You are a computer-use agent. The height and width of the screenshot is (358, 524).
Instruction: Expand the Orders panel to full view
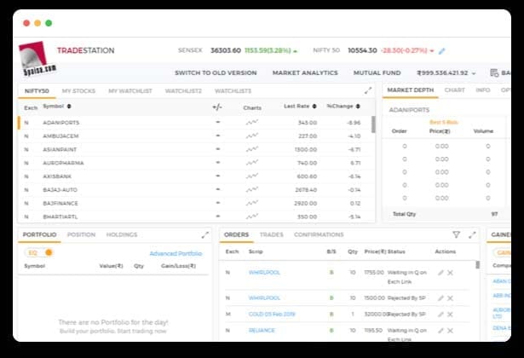(472, 235)
